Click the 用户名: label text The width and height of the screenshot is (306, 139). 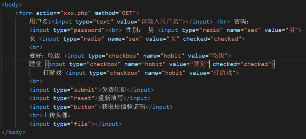tap(40, 22)
